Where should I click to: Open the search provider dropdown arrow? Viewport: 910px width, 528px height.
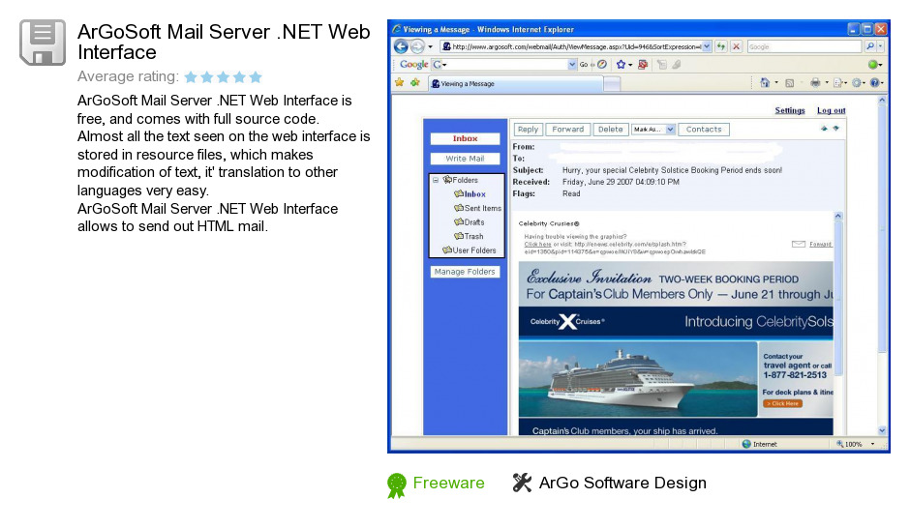pos(880,46)
